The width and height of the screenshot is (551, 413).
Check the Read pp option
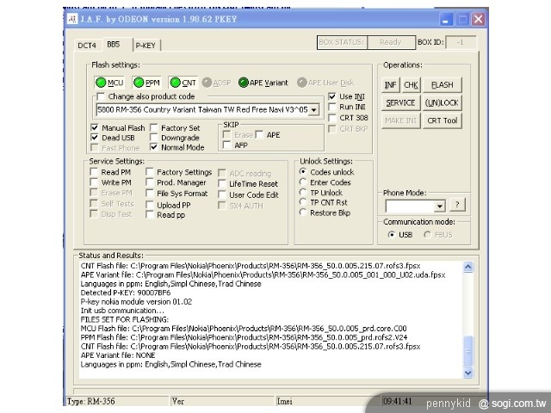click(x=150, y=215)
